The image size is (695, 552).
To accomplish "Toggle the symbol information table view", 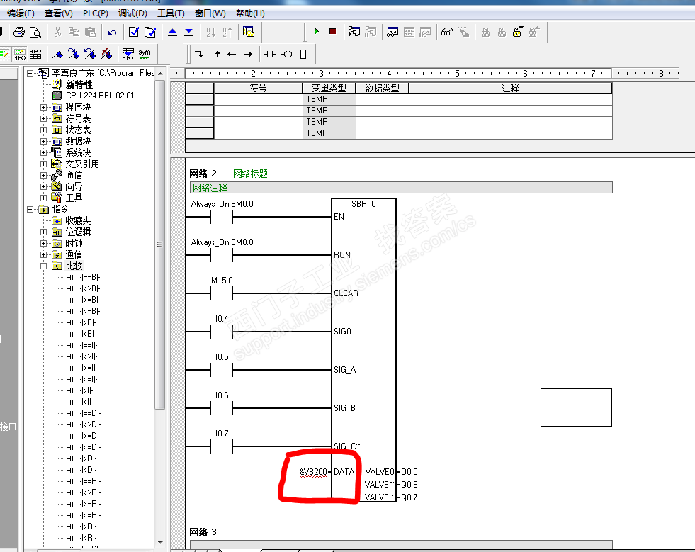I will [35, 54].
